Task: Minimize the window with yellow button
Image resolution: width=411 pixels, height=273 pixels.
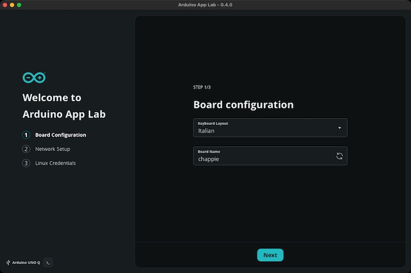Action: tap(12, 4)
